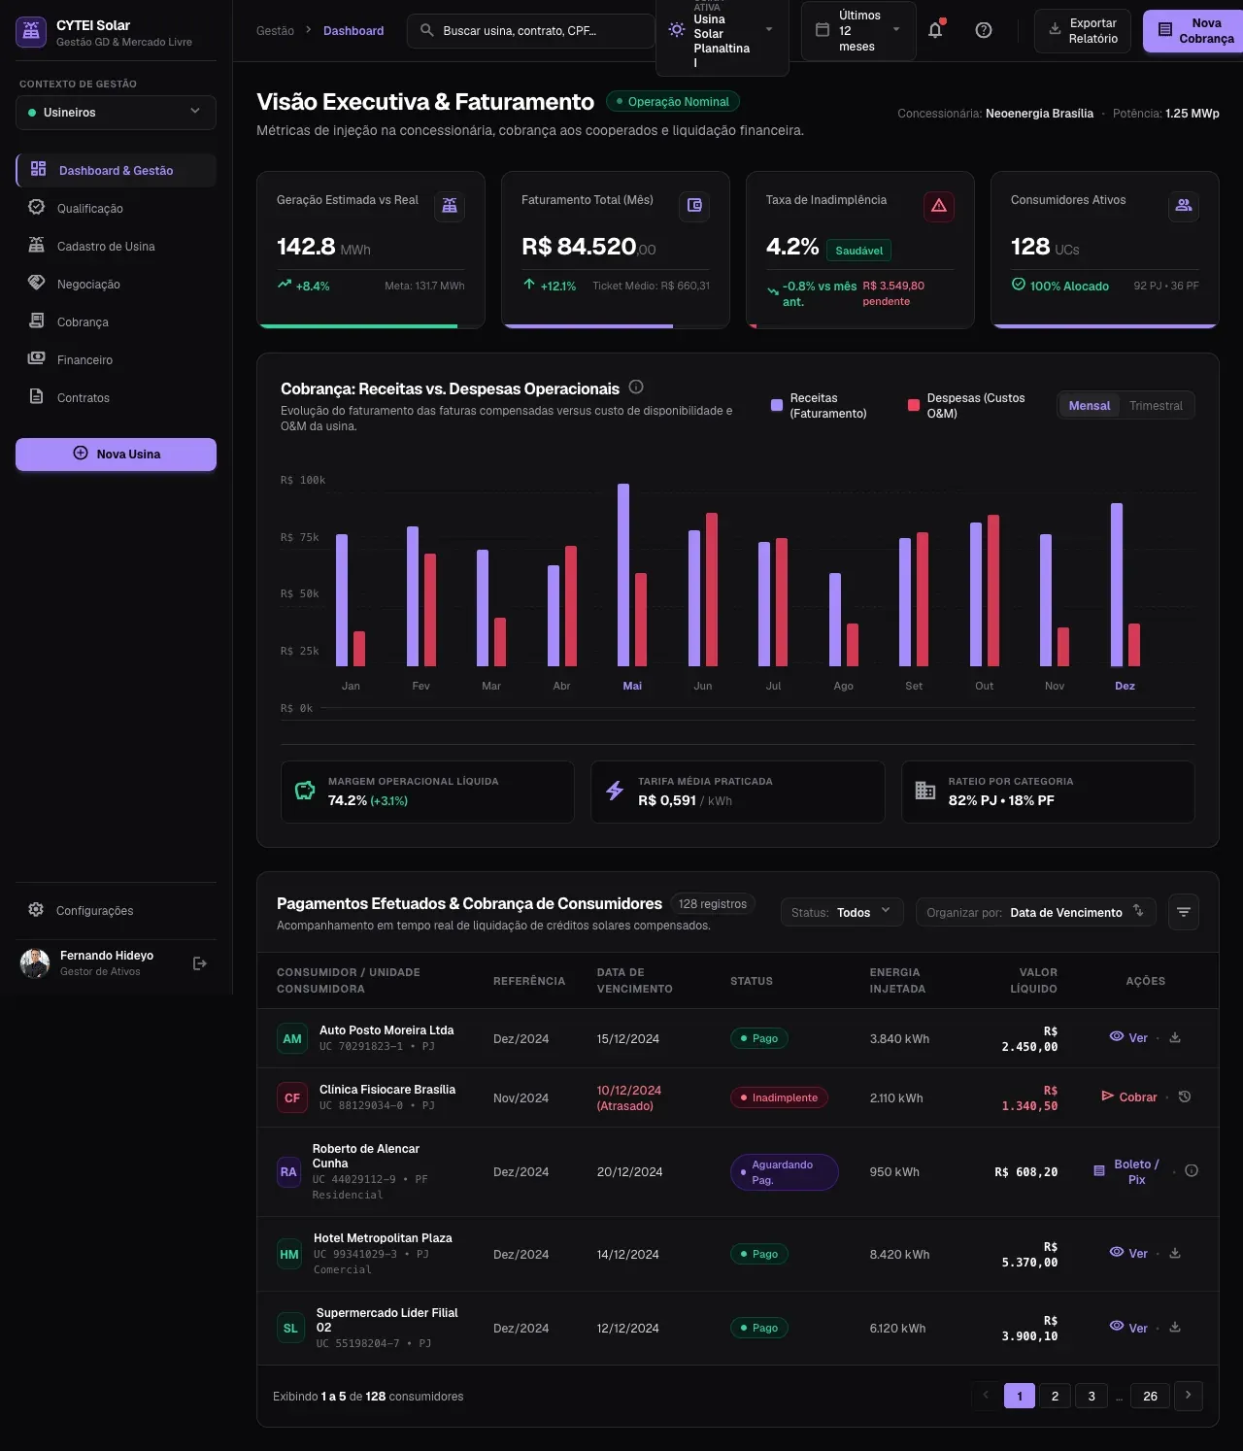Focus the Buscar usina search field
Viewport: 1243px width, 1451px height.
coord(531,31)
